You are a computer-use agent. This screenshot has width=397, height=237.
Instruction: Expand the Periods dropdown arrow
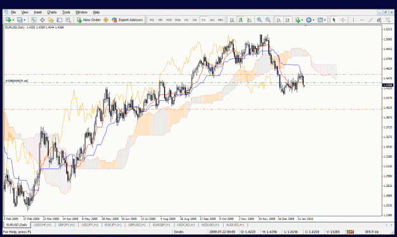[x=313, y=20]
